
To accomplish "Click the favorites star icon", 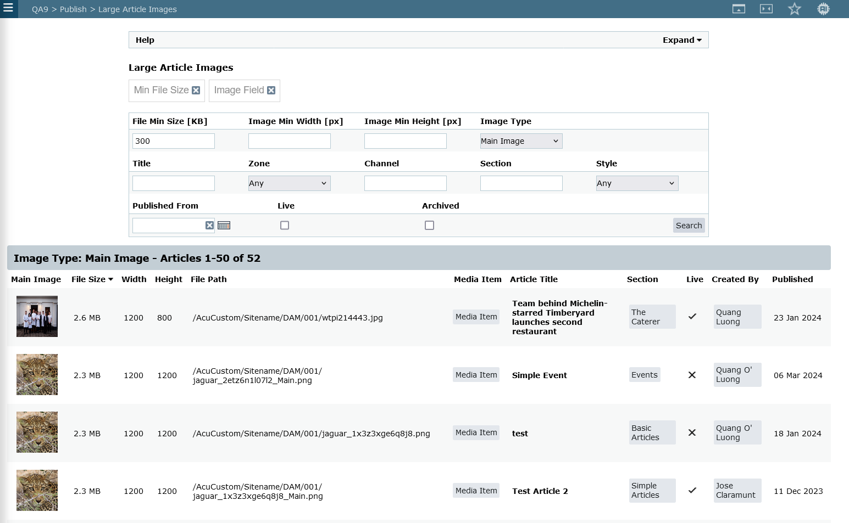I will tap(794, 9).
